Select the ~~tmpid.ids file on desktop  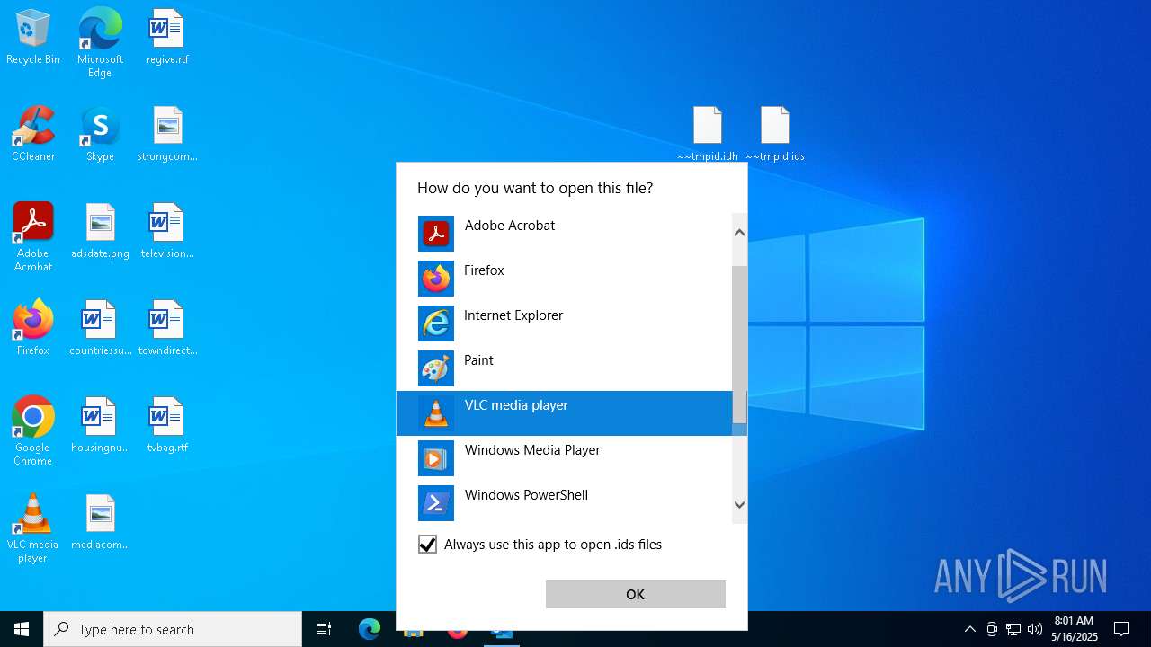point(775,135)
